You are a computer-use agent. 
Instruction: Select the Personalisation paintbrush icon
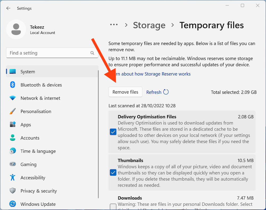click(x=13, y=111)
